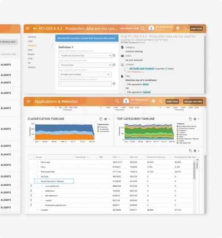
Task: Open search in Applications & Websites header
Action: pos(117,101)
